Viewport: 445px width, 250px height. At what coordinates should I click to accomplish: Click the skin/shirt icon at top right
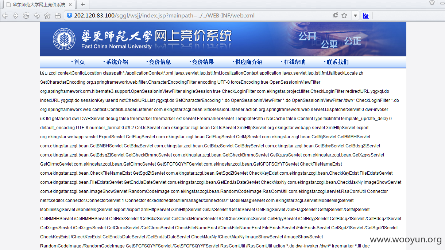(x=432, y=2)
